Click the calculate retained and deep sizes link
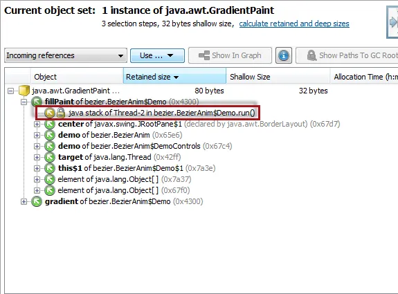 (294, 24)
